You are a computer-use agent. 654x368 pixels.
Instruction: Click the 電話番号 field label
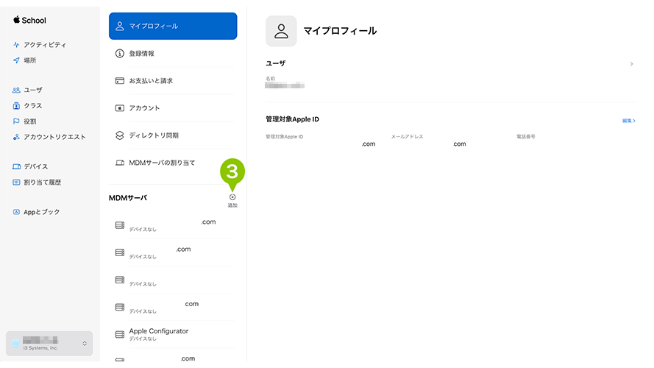click(x=525, y=136)
